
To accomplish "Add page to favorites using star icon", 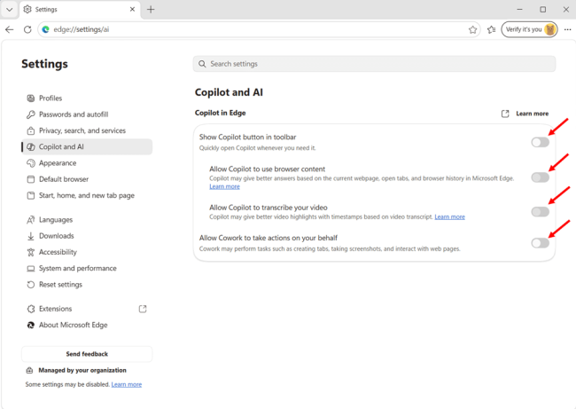I will click(473, 30).
